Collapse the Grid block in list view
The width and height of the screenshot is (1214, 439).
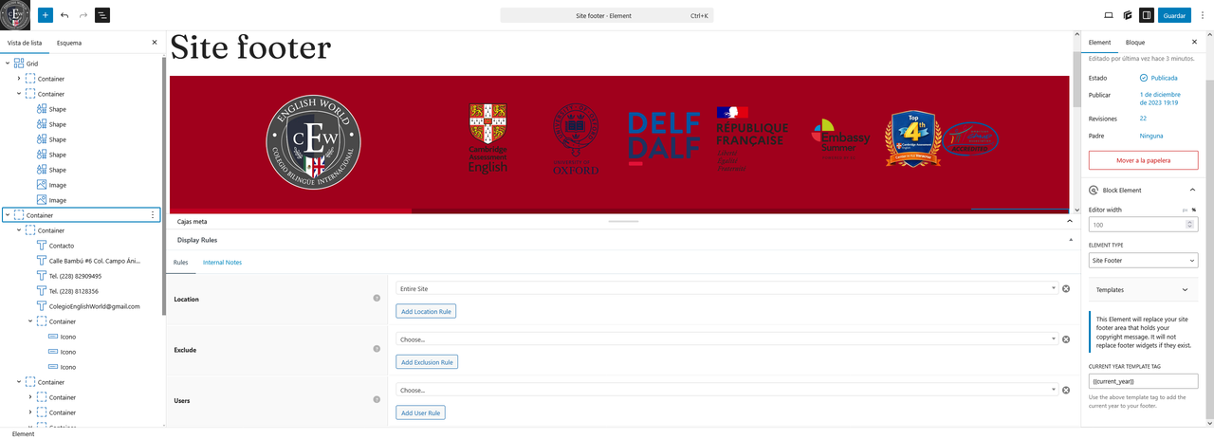point(8,64)
